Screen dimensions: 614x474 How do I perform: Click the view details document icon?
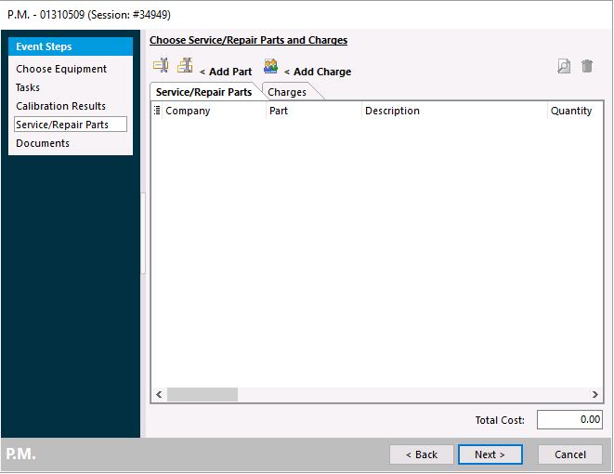[564, 66]
